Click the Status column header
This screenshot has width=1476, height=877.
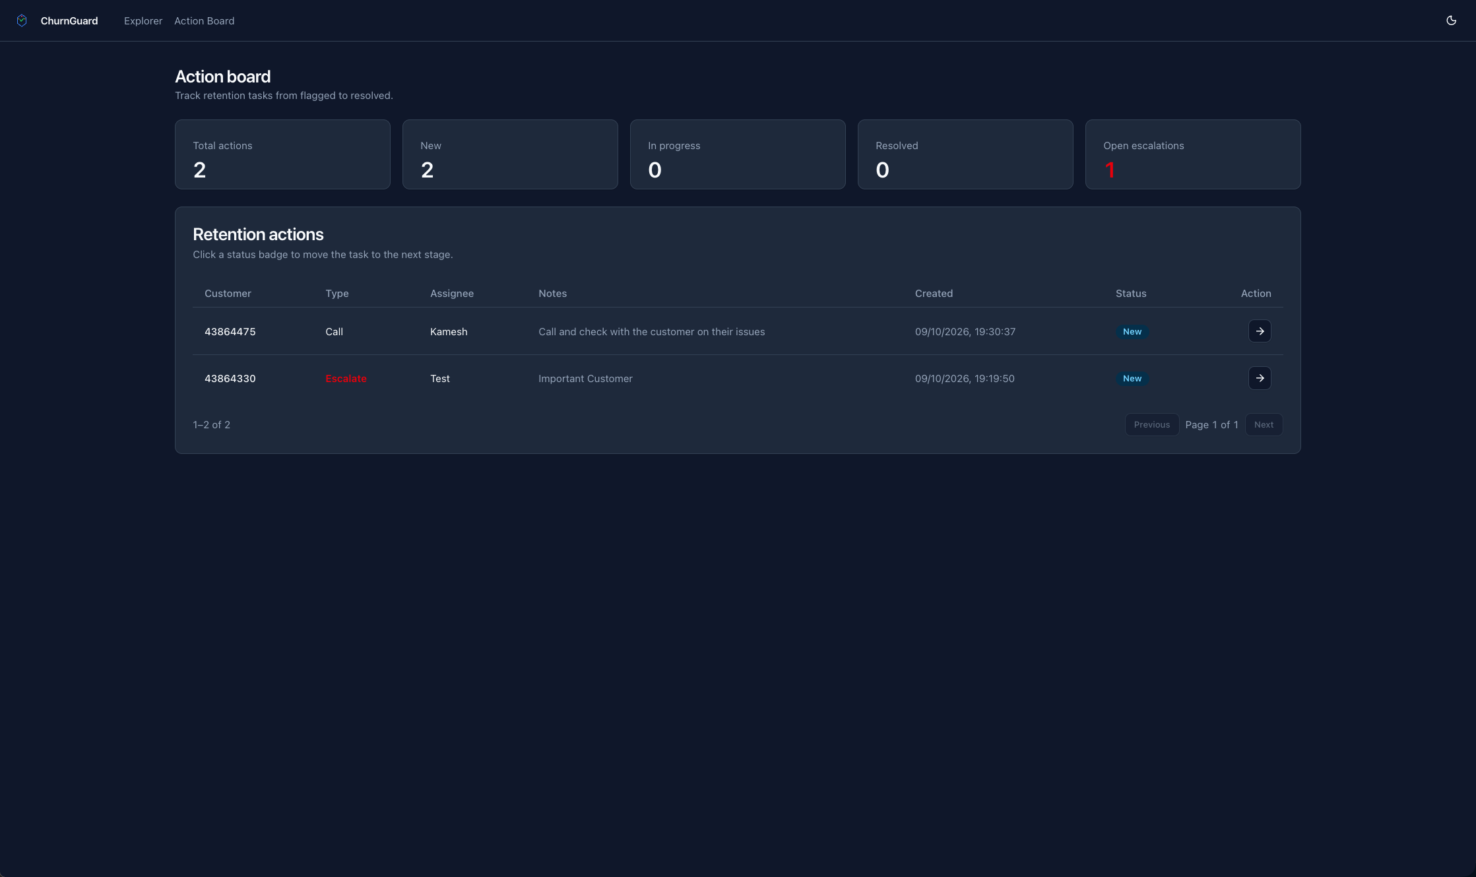(x=1131, y=294)
